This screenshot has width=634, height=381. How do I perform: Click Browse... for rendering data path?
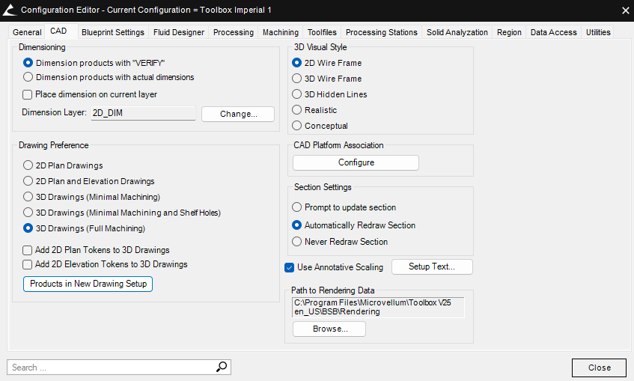click(x=329, y=329)
